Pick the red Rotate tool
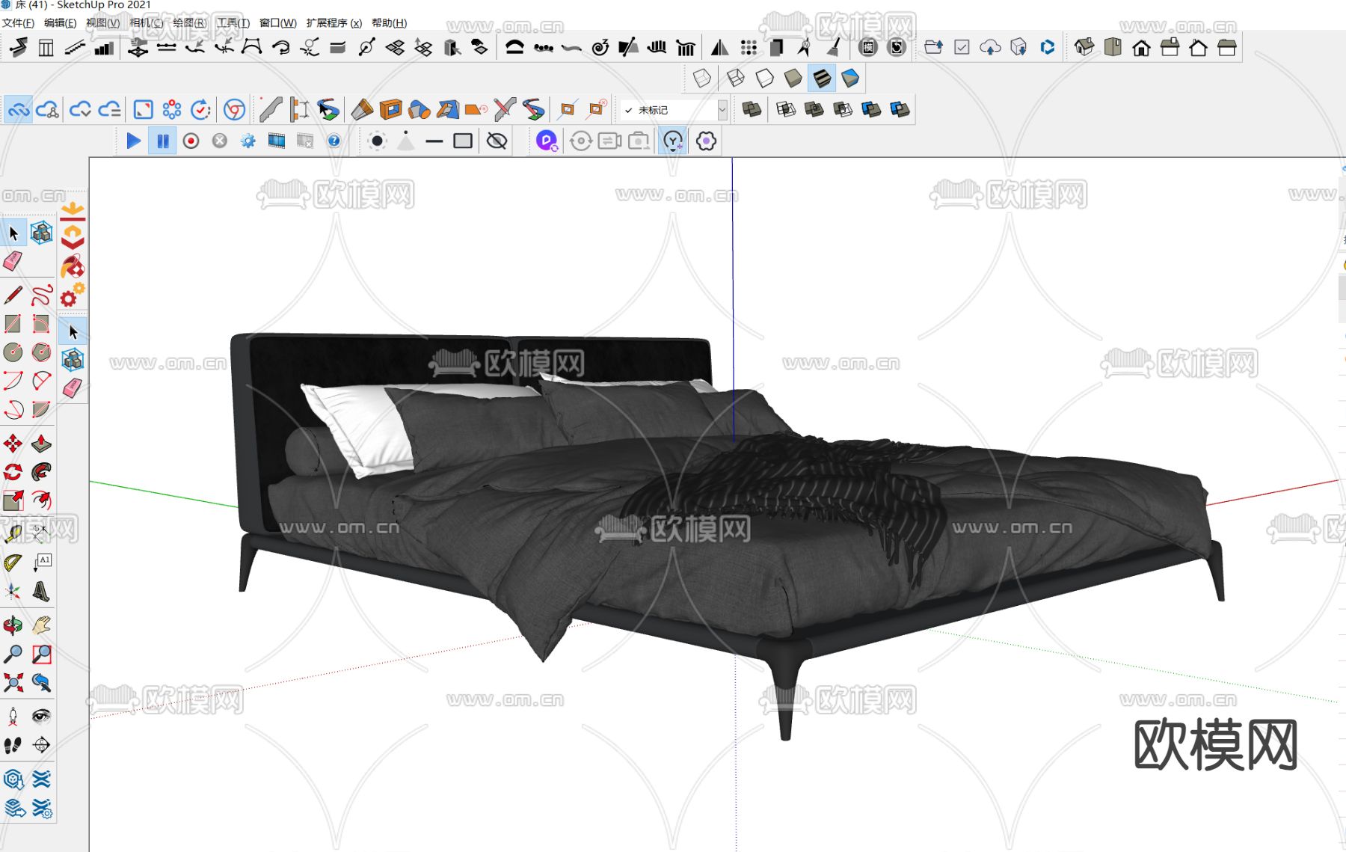Image resolution: width=1346 pixels, height=852 pixels. 13,472
